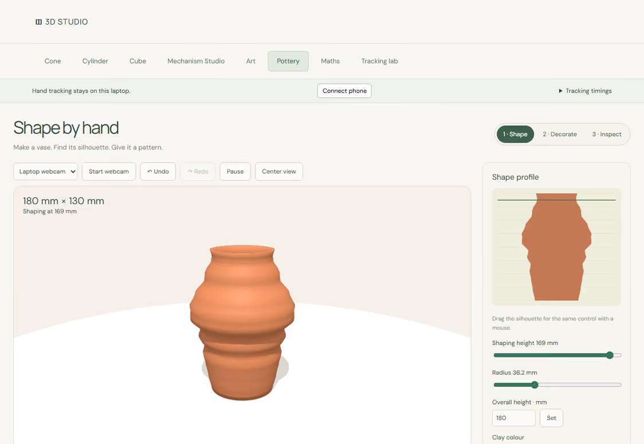Click the 3D Studio logo icon
The image size is (644, 444).
(x=38, y=22)
